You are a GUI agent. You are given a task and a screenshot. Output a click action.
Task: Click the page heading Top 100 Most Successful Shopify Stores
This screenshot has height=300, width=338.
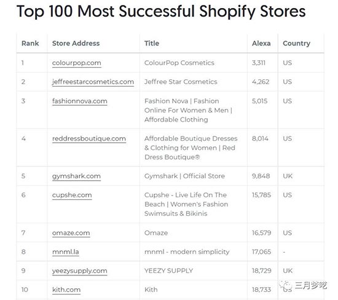pyautogui.click(x=161, y=11)
